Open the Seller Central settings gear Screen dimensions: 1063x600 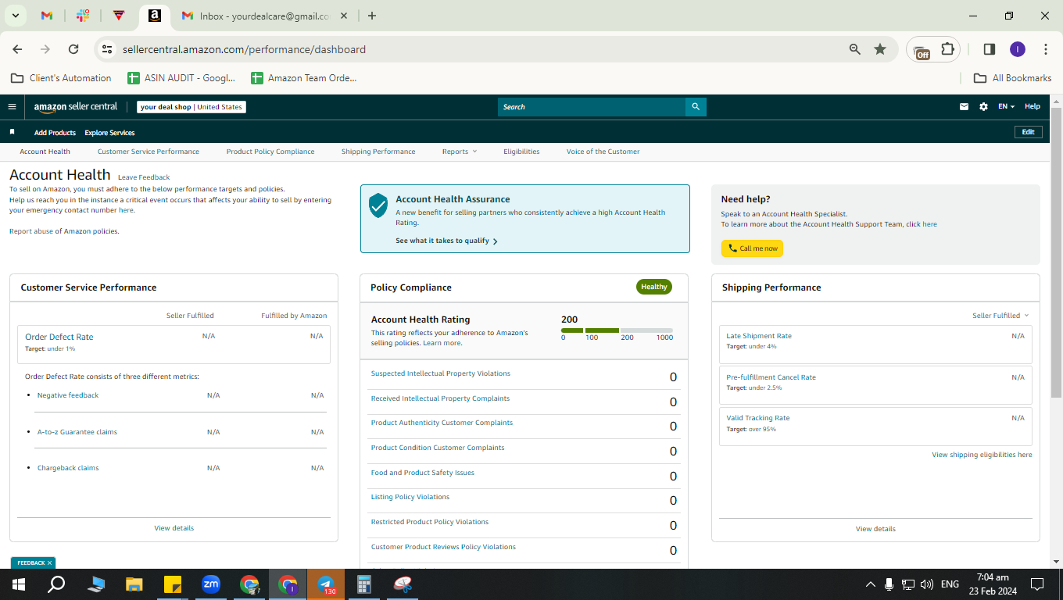(983, 107)
